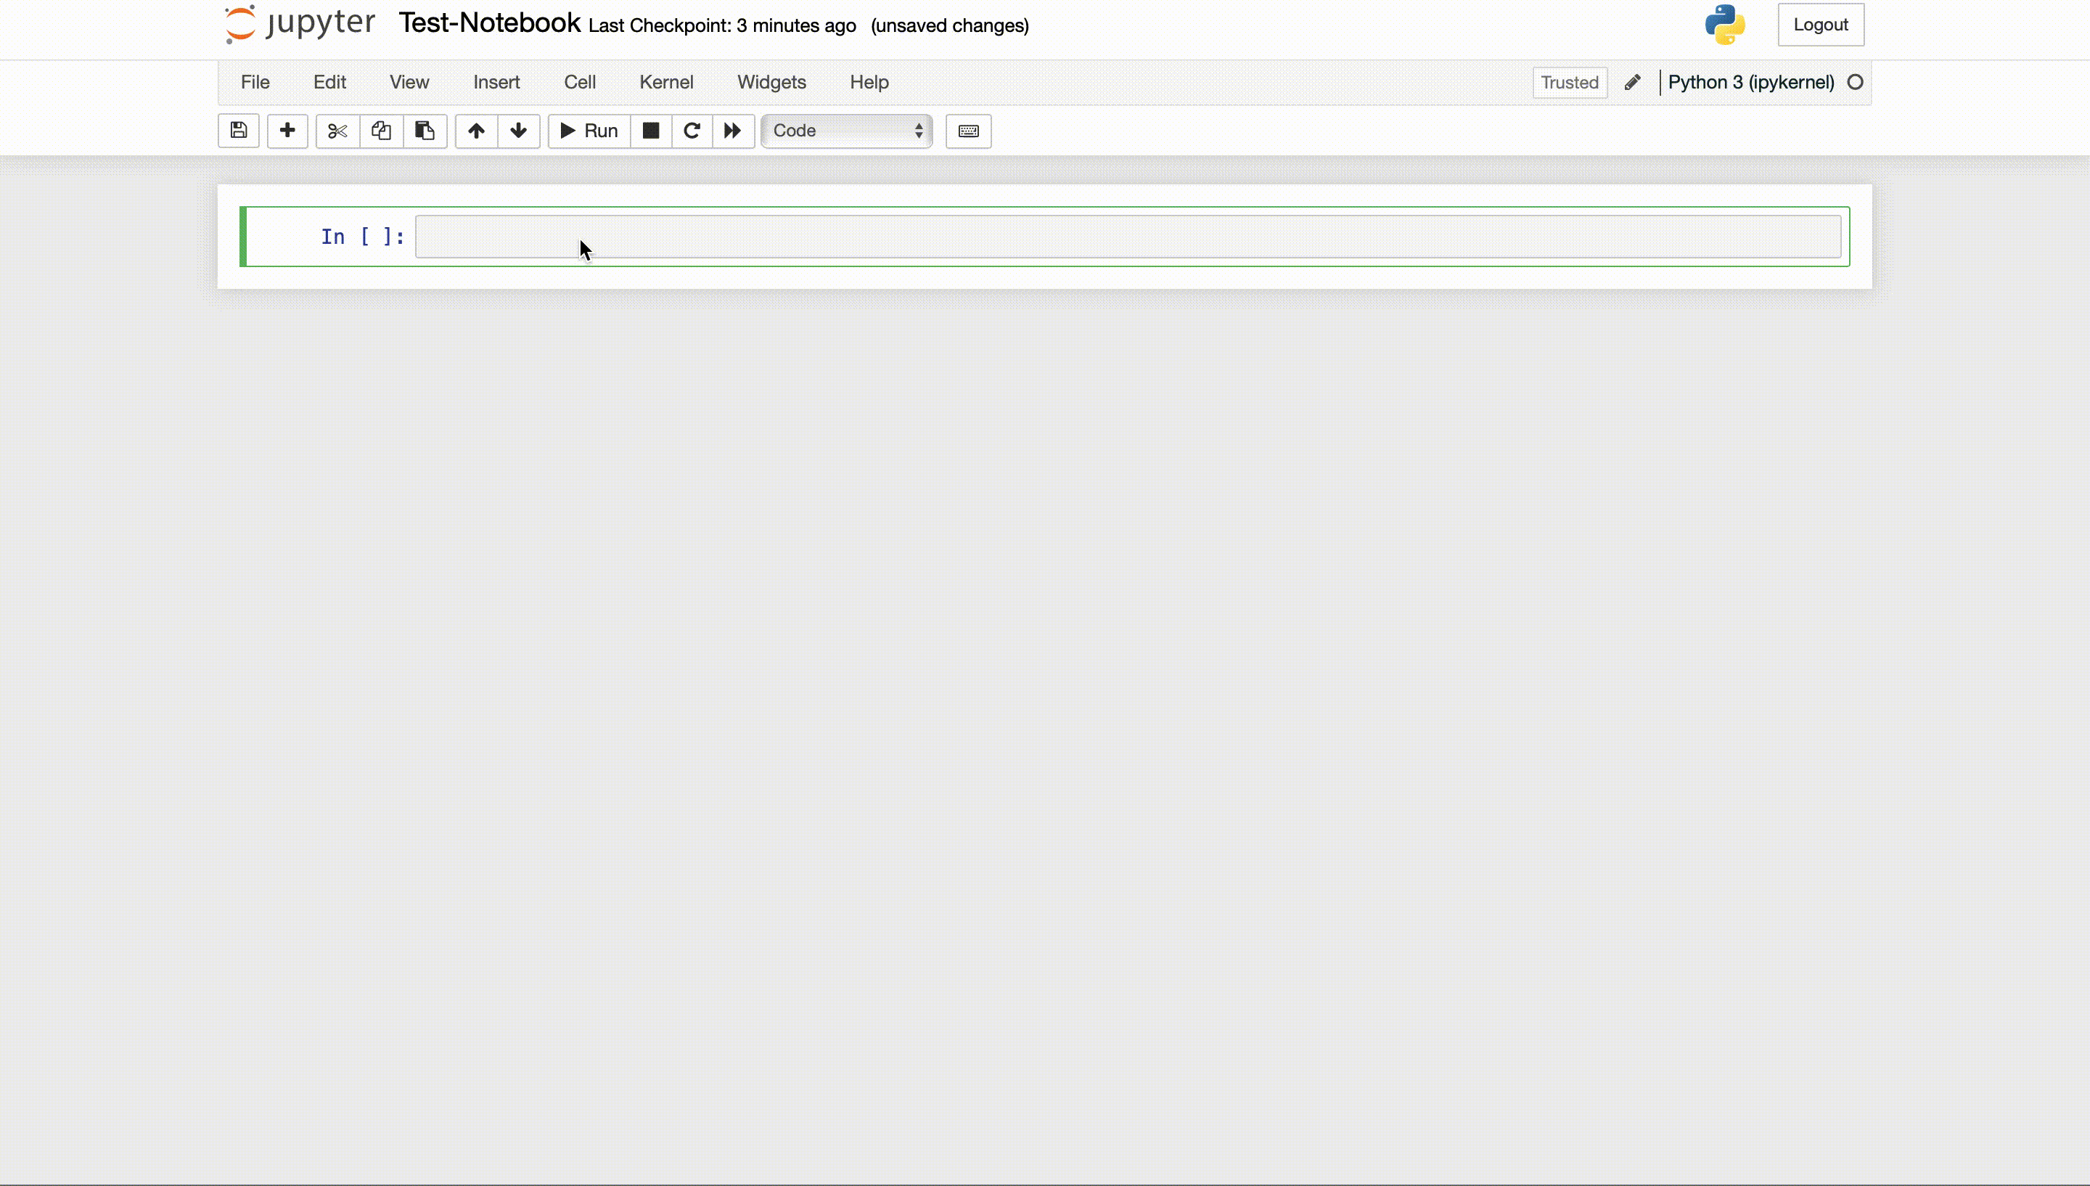Open the command palette keyboard icon

tap(968, 131)
